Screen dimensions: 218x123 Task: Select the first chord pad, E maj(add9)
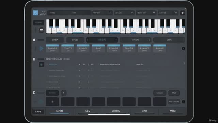coord(52,49)
